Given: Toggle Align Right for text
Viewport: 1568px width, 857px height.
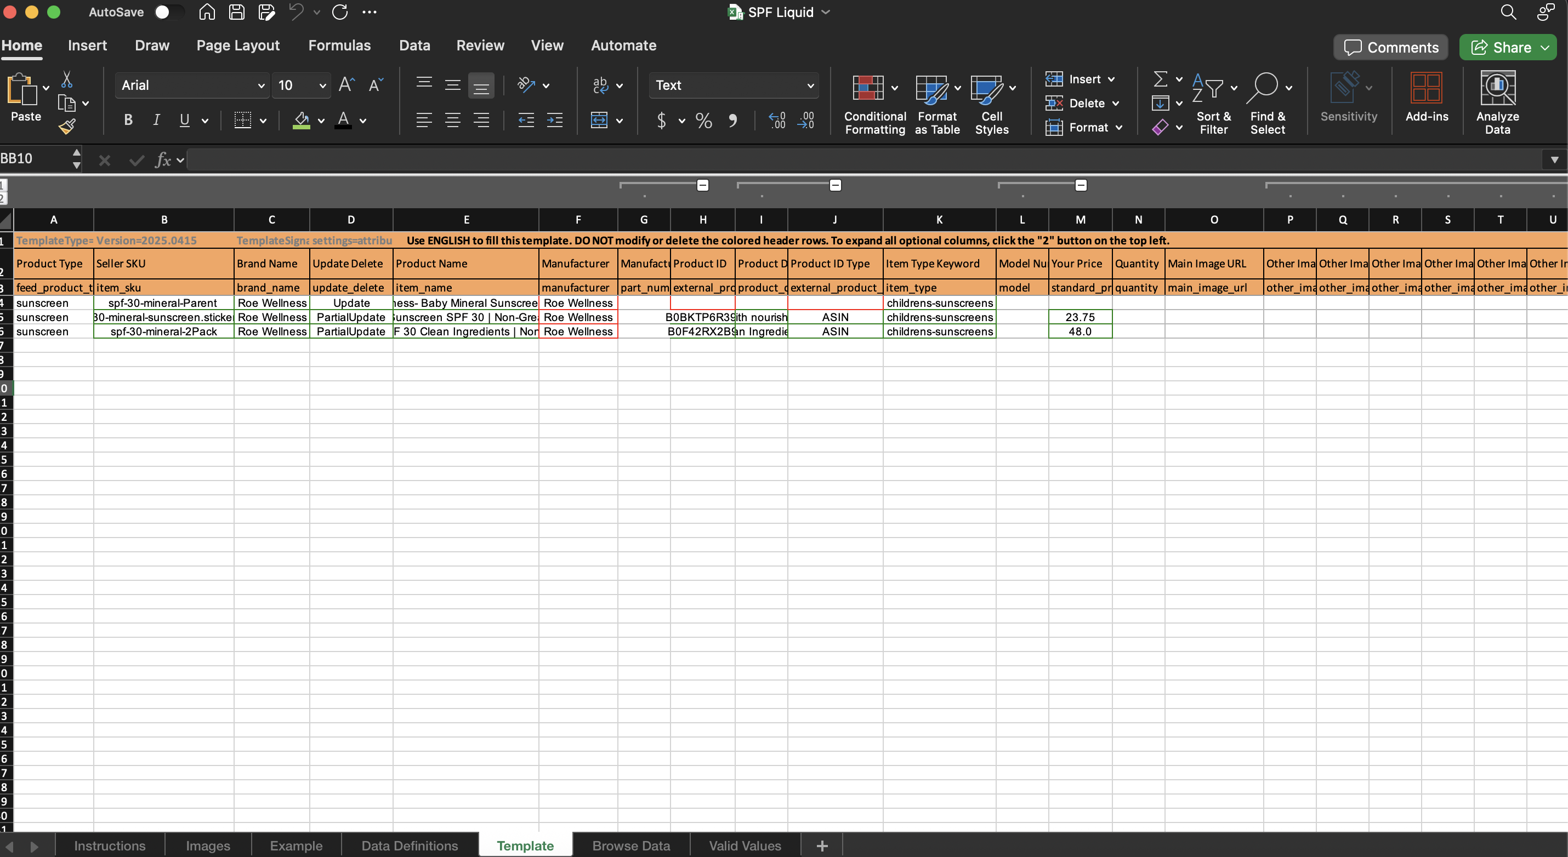Looking at the screenshot, I should click(x=481, y=120).
